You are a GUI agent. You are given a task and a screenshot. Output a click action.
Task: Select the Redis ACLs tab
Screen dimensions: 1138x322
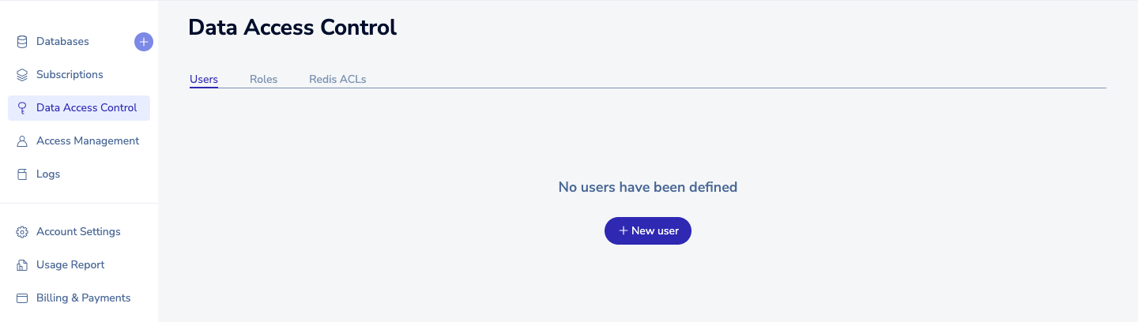pyautogui.click(x=337, y=79)
